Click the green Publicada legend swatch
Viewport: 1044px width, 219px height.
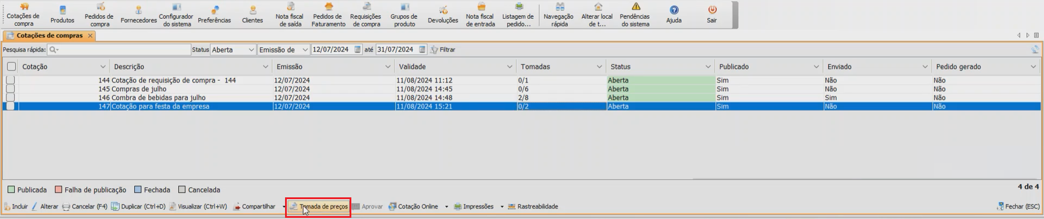(x=11, y=190)
